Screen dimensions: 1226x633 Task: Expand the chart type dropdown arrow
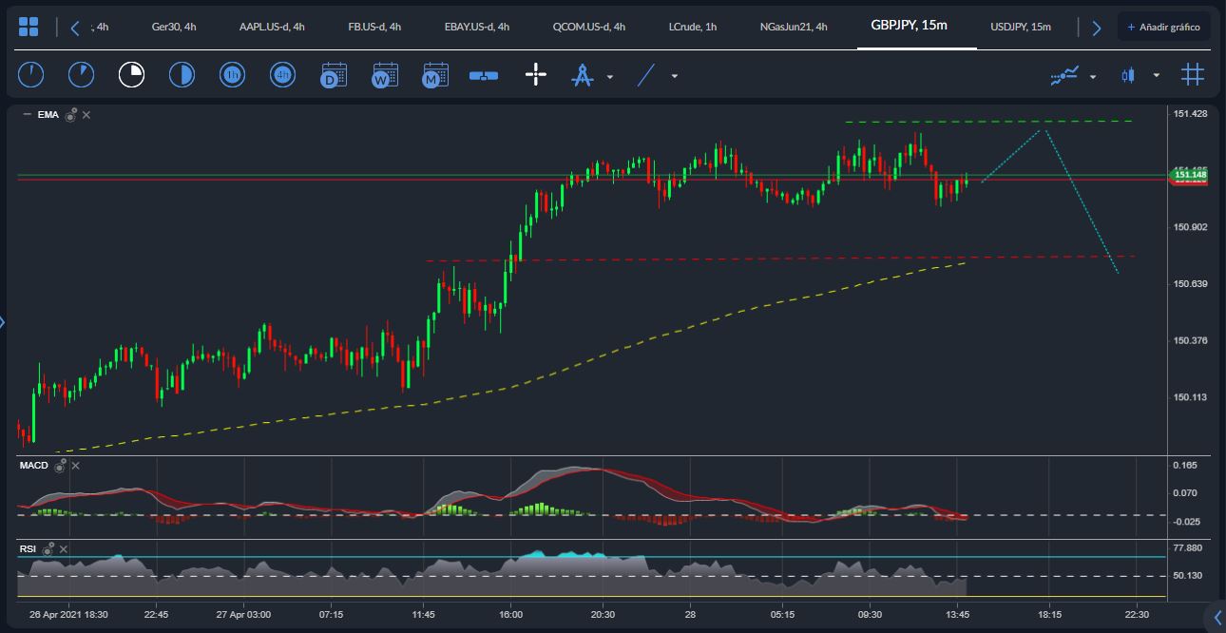(x=1157, y=75)
